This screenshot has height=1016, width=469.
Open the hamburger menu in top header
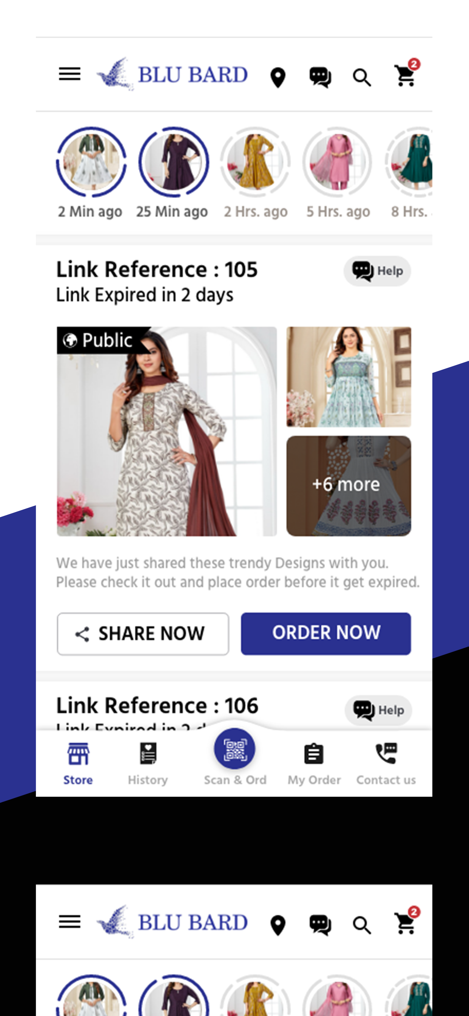tap(70, 74)
